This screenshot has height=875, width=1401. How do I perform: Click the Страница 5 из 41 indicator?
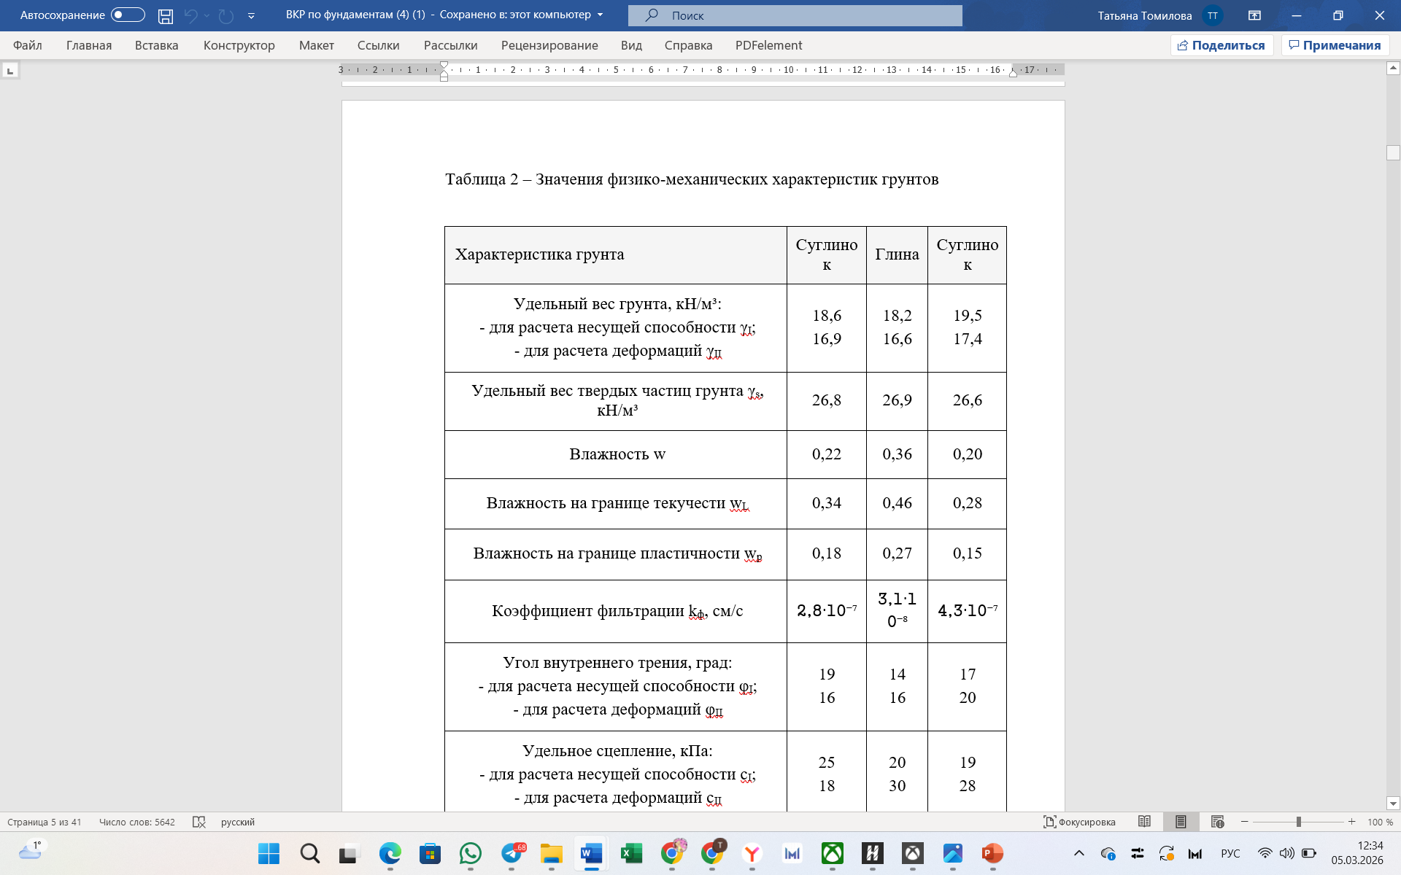(45, 822)
